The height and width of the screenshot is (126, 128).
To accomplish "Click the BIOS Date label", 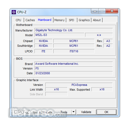I will [30, 73].
